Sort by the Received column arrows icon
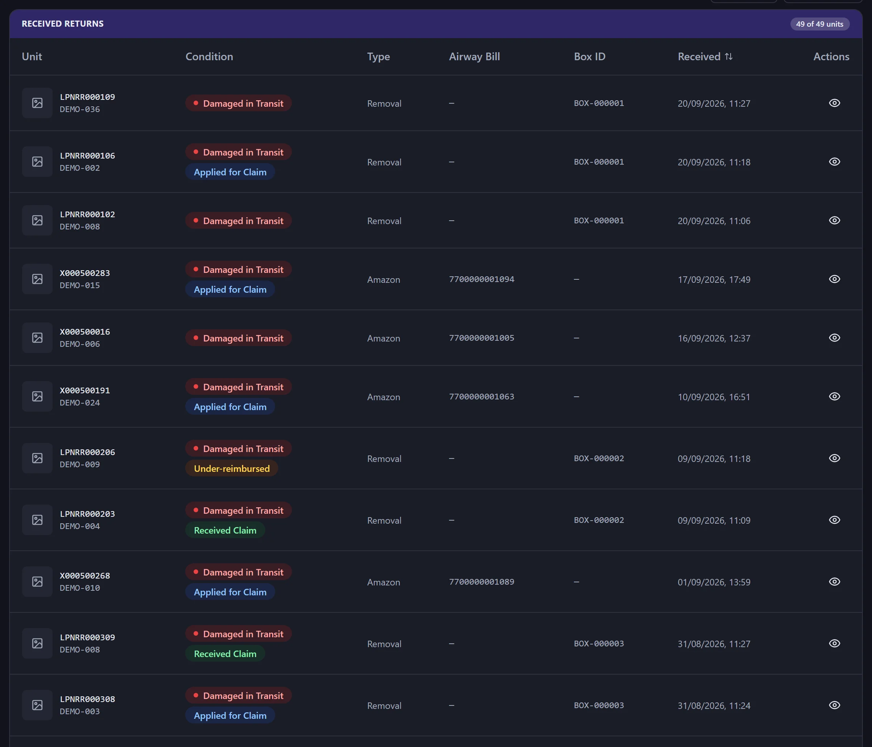Screen dimensions: 872x747 click(728, 56)
